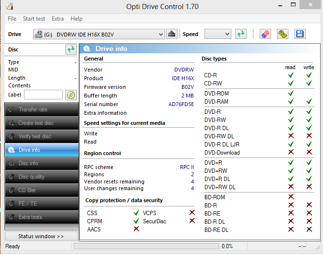Click the SecurDisc red cross
Viewport: 323px width, 254px height.
(x=192, y=221)
